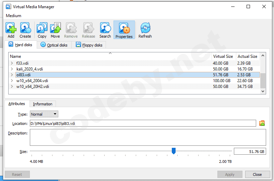Expand the kali_2020_4.vdi tree row
This screenshot has height=181, width=274.
coord(12,69)
